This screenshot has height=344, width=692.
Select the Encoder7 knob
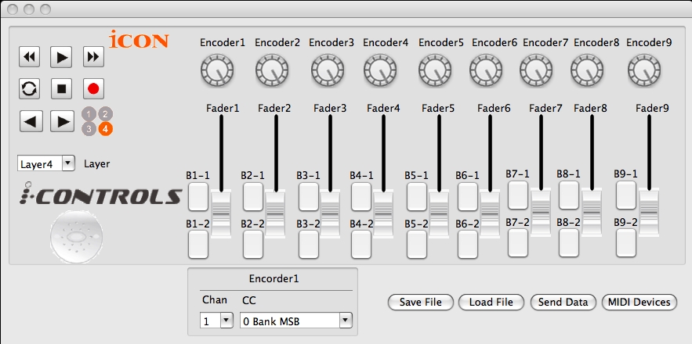coord(536,70)
